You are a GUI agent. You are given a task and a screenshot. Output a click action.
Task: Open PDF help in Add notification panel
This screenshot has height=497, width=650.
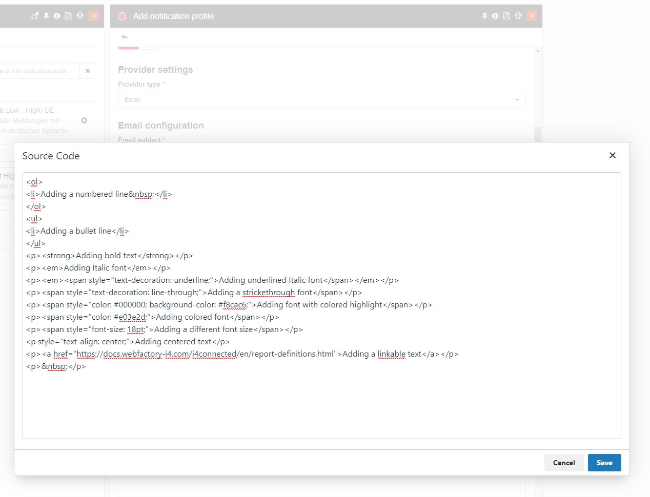[x=506, y=16]
